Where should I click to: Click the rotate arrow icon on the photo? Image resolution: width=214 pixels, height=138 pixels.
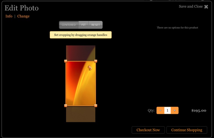90,68
